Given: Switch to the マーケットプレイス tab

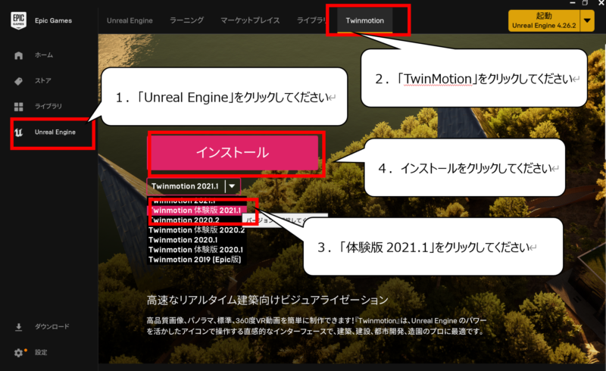Looking at the screenshot, I should tap(250, 20).
